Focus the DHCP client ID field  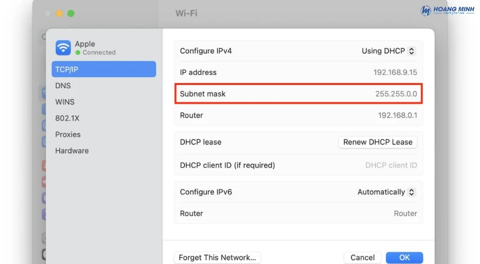391,165
